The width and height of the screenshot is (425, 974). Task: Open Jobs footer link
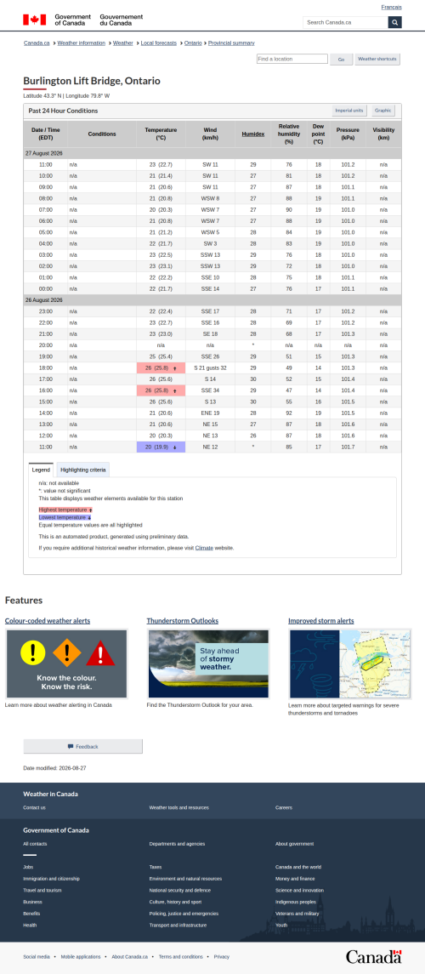28,867
